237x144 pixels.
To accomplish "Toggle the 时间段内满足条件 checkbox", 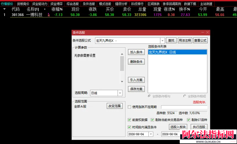I will (129, 127).
